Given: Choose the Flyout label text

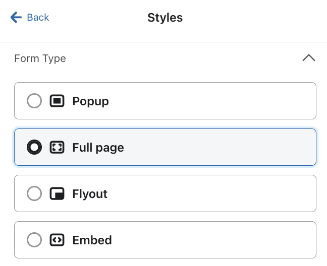Looking at the screenshot, I should (x=90, y=193).
